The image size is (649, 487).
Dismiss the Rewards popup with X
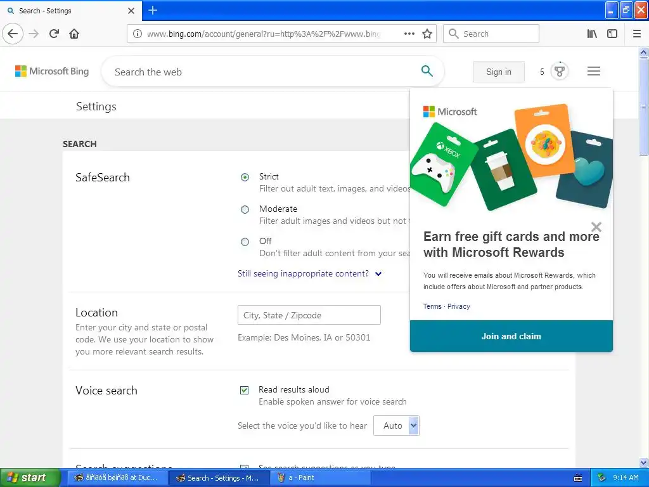pos(596,227)
